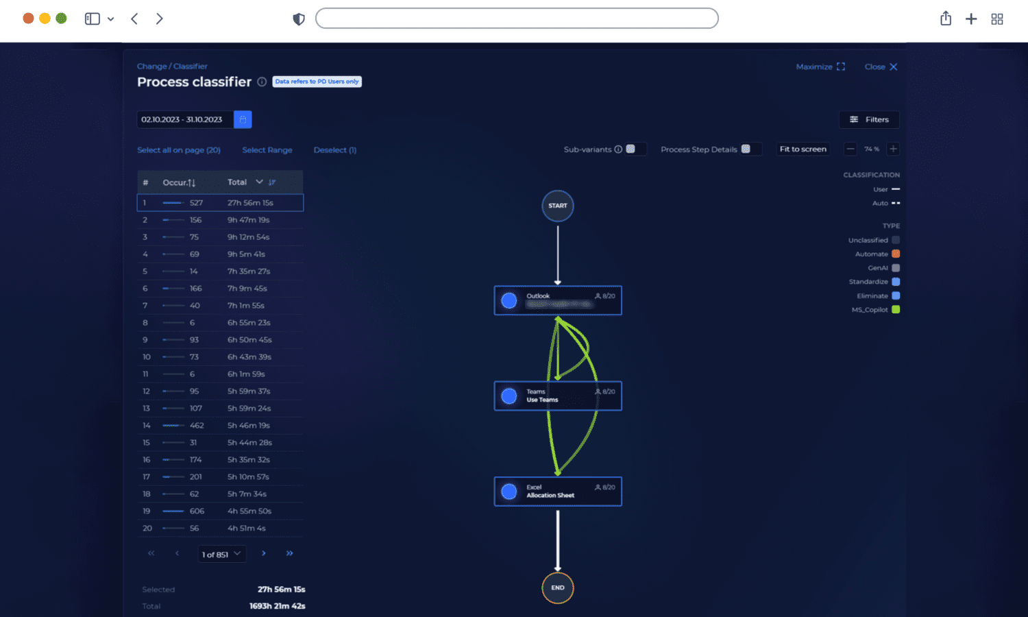The width and height of the screenshot is (1028, 617).
Task: Toggle sort on the Occur. column
Action: point(191,183)
